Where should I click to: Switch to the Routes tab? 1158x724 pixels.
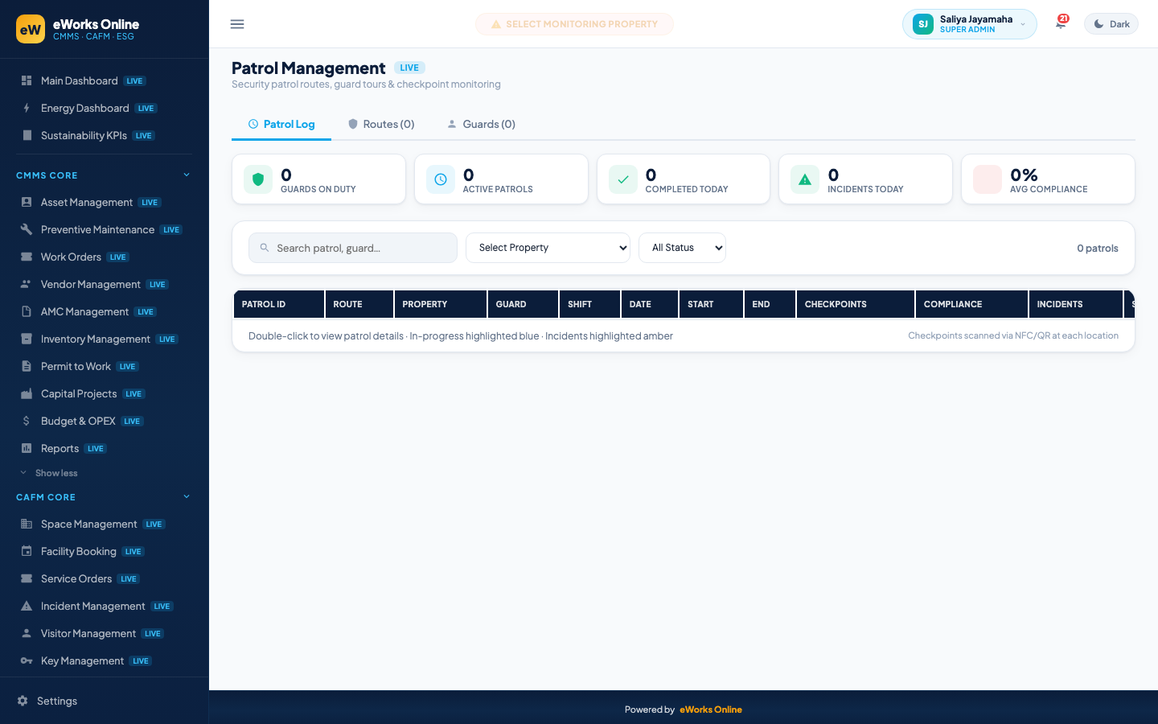(x=381, y=124)
